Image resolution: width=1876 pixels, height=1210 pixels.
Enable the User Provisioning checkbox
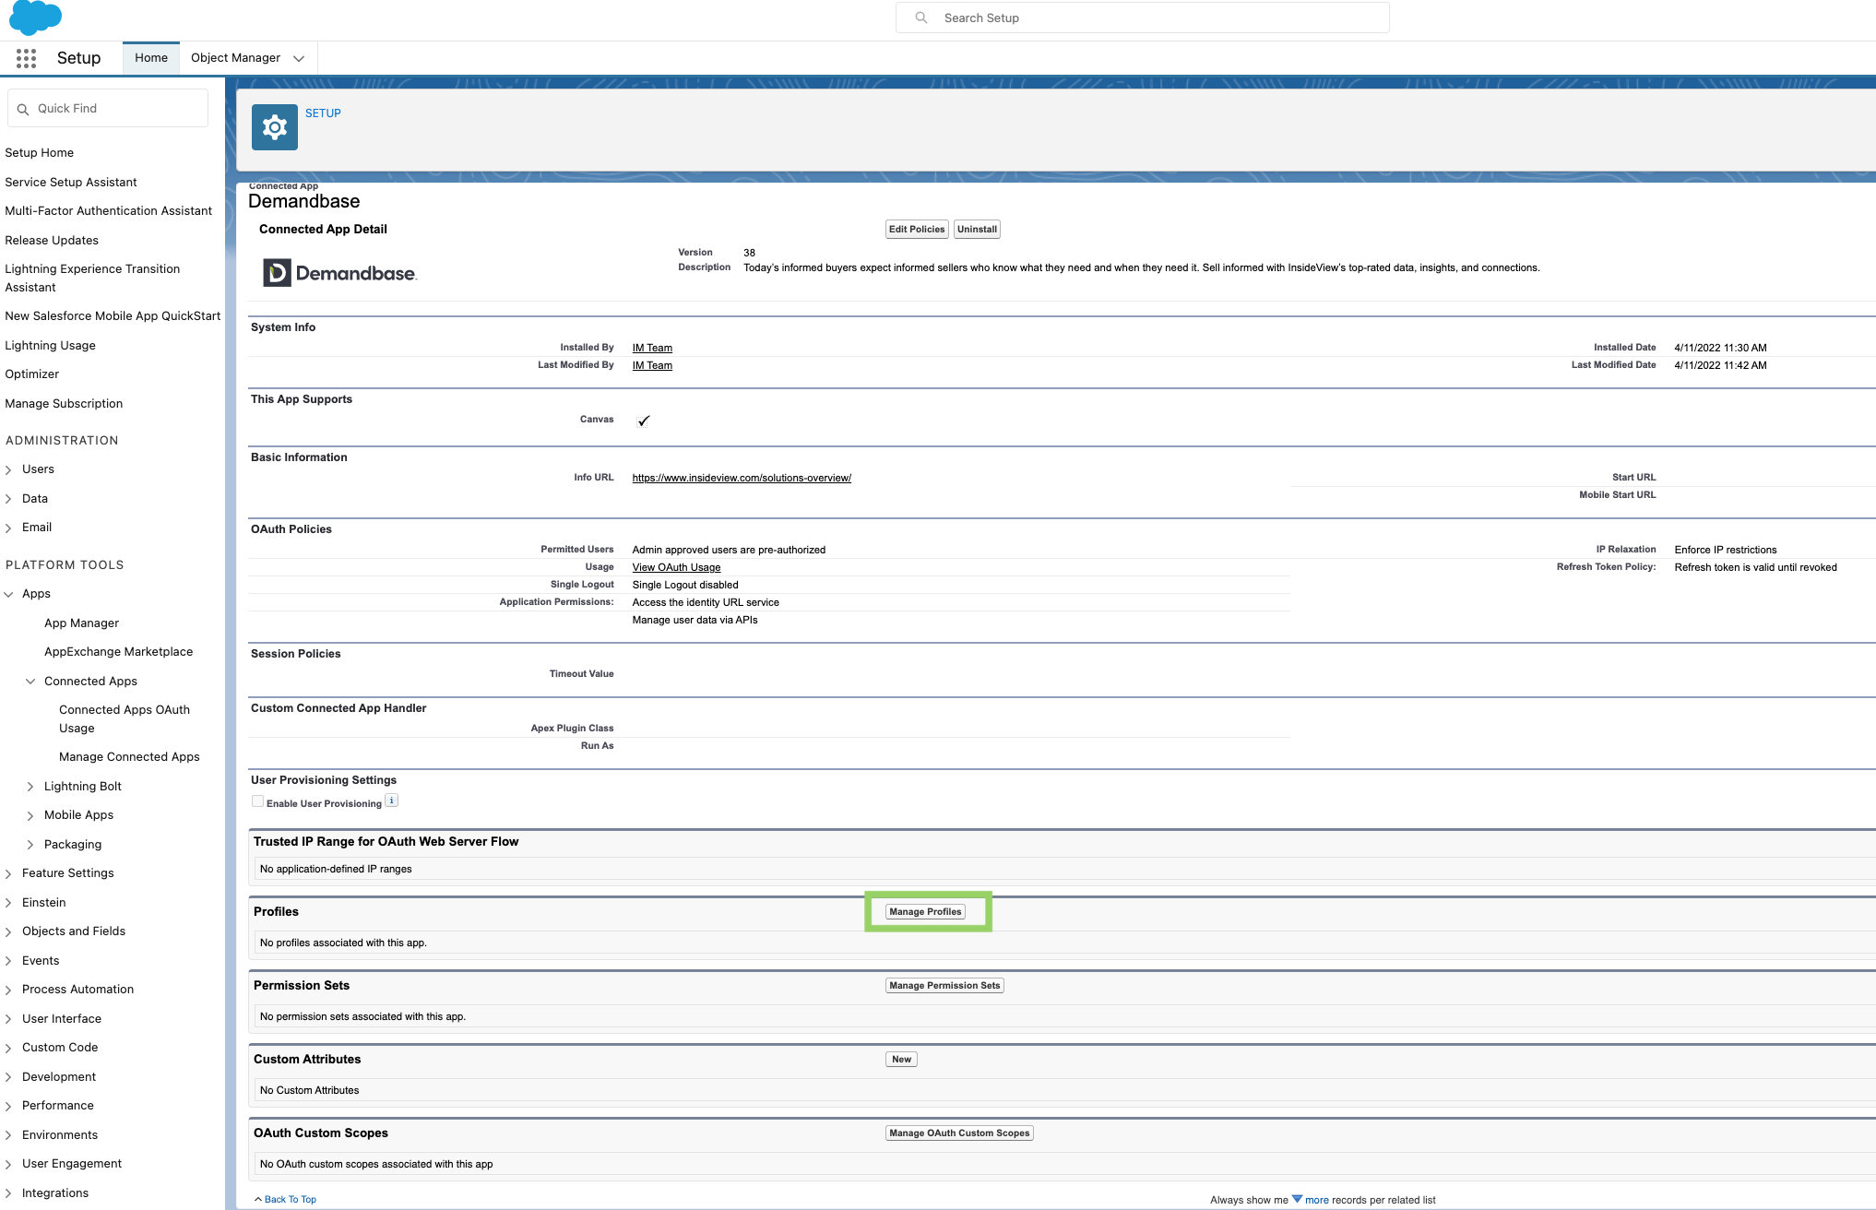click(x=257, y=801)
